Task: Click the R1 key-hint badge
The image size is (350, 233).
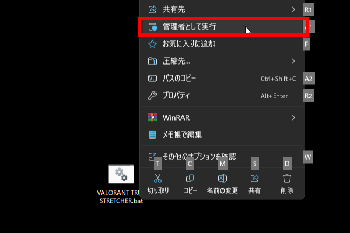Action: pyautogui.click(x=308, y=10)
